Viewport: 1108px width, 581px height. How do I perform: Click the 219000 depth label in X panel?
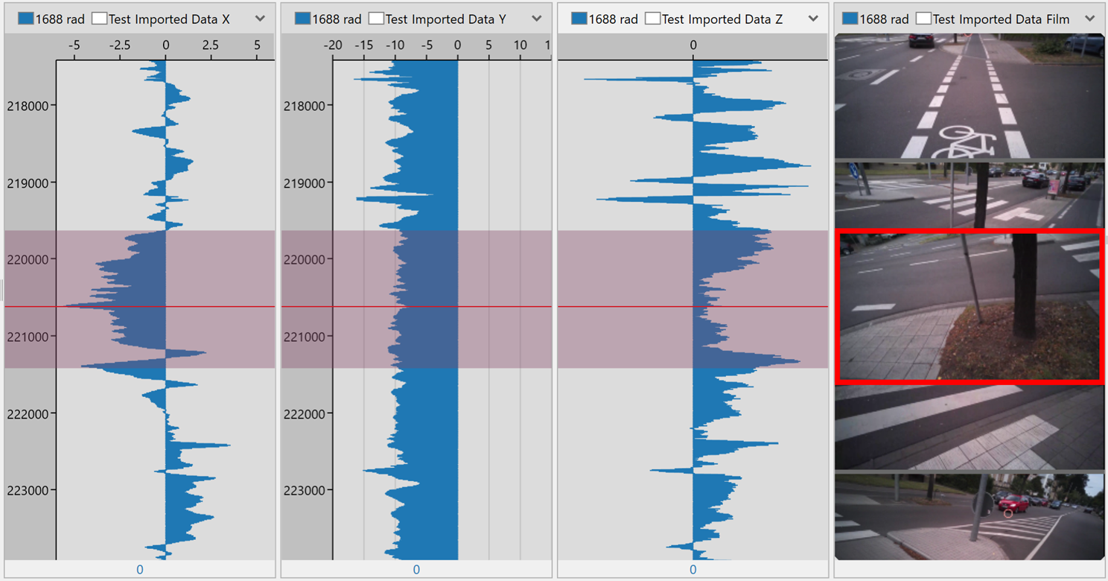click(28, 182)
